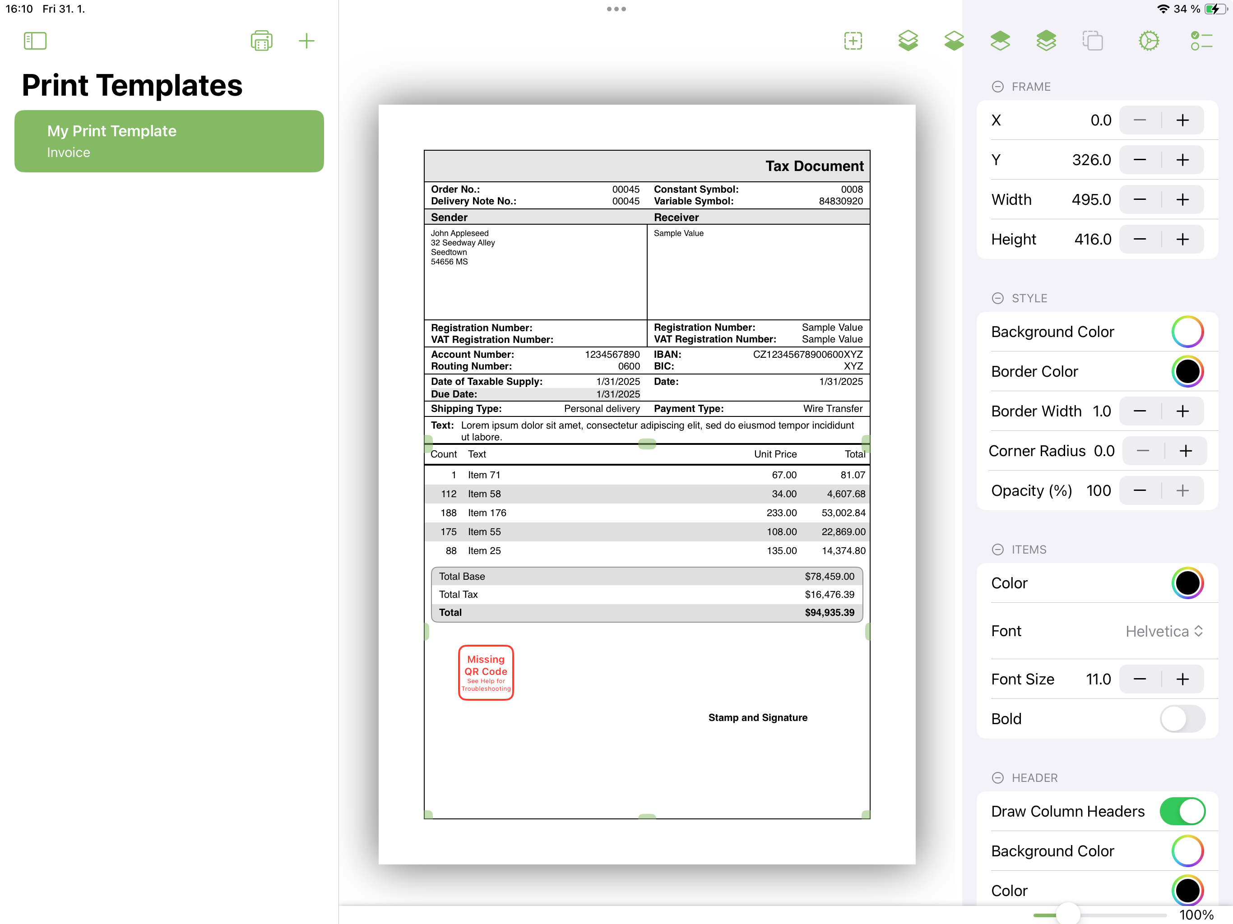Tap the Wi-Fi status icon
1233x924 pixels.
tap(1163, 9)
